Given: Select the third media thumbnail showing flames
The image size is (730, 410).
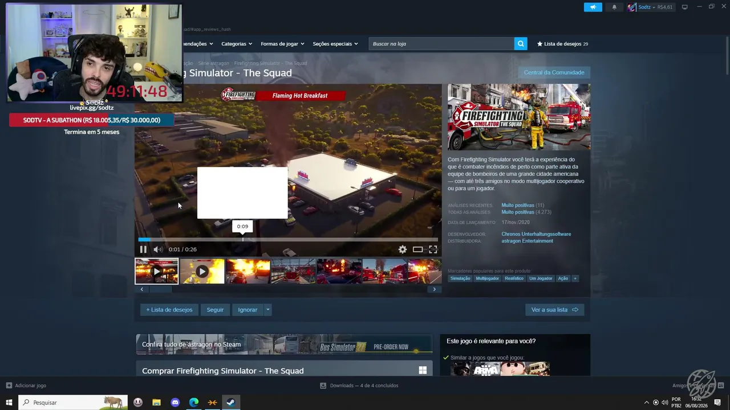Looking at the screenshot, I should click(248, 271).
